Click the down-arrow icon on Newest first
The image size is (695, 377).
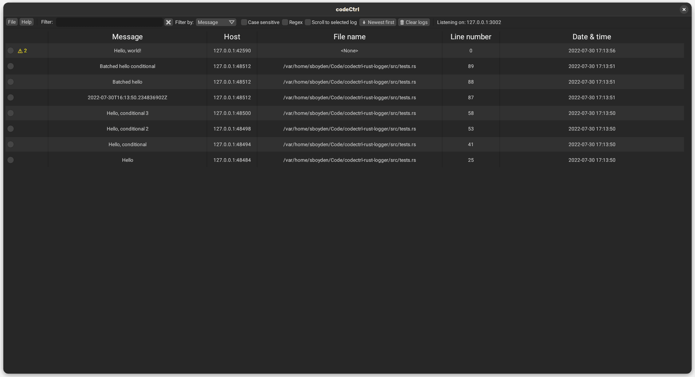pos(364,22)
